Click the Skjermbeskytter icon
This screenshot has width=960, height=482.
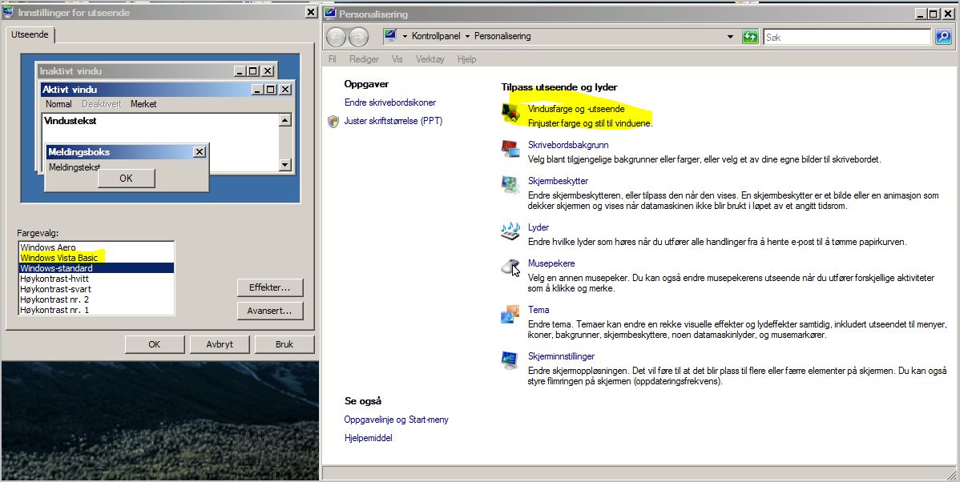pos(510,185)
